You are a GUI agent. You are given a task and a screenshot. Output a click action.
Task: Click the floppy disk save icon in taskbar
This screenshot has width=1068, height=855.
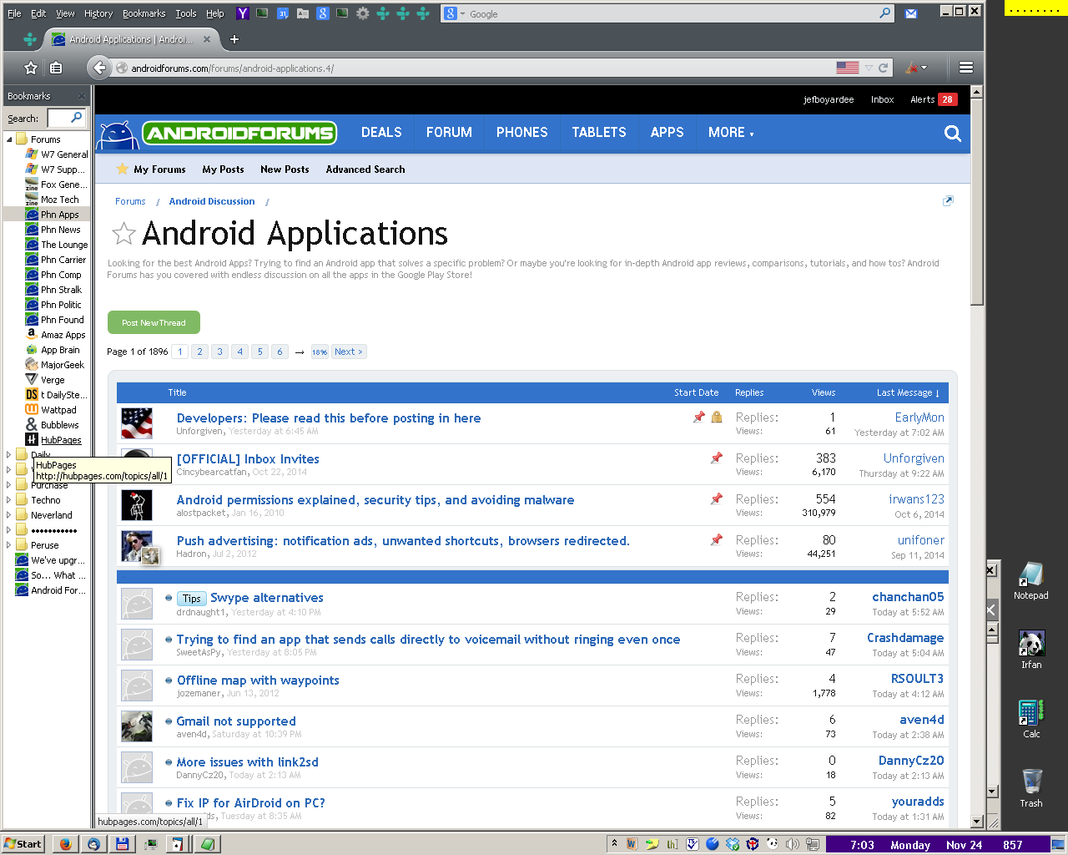click(x=122, y=844)
